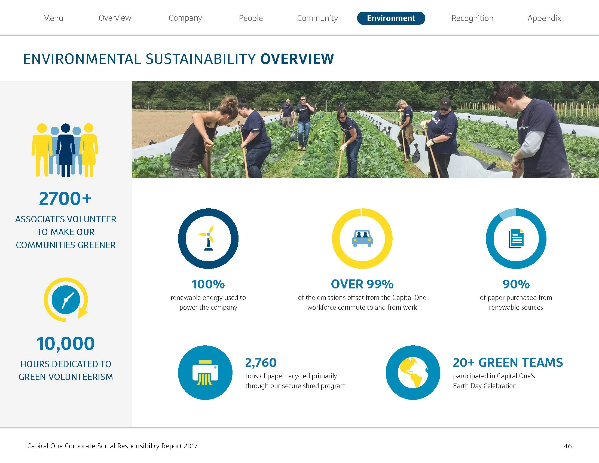Select the Community navigation tab
599x463 pixels.
point(317,18)
